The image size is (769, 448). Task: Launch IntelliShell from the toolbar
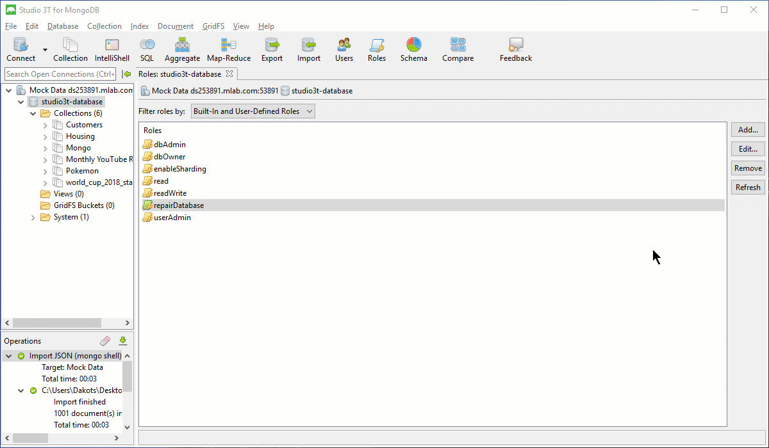point(112,49)
